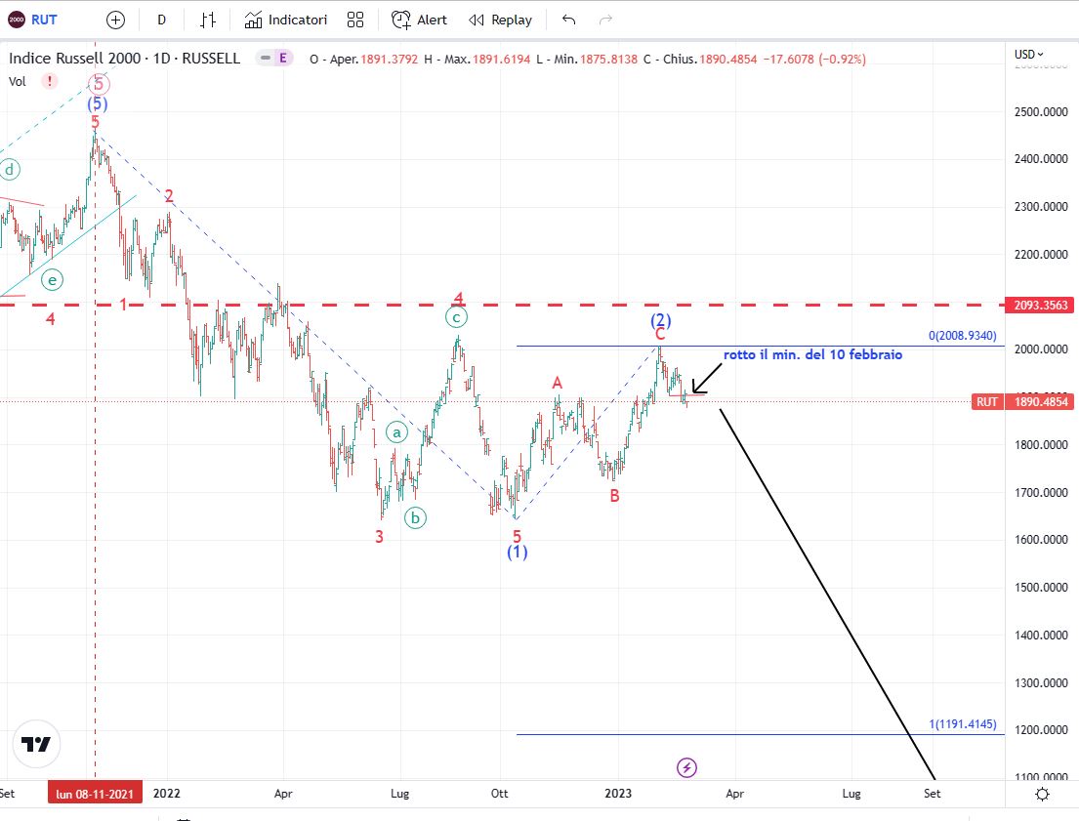Select the circled b wave label
Viewport: 1079px width, 821px height.
[x=415, y=517]
